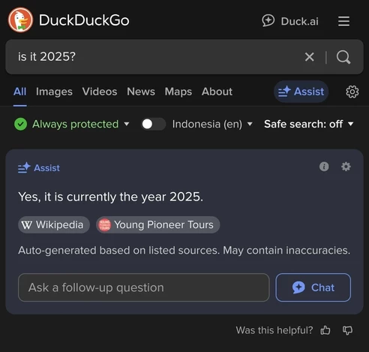The width and height of the screenshot is (369, 352).
Task: Click the magnifying glass search icon
Action: [x=343, y=57]
